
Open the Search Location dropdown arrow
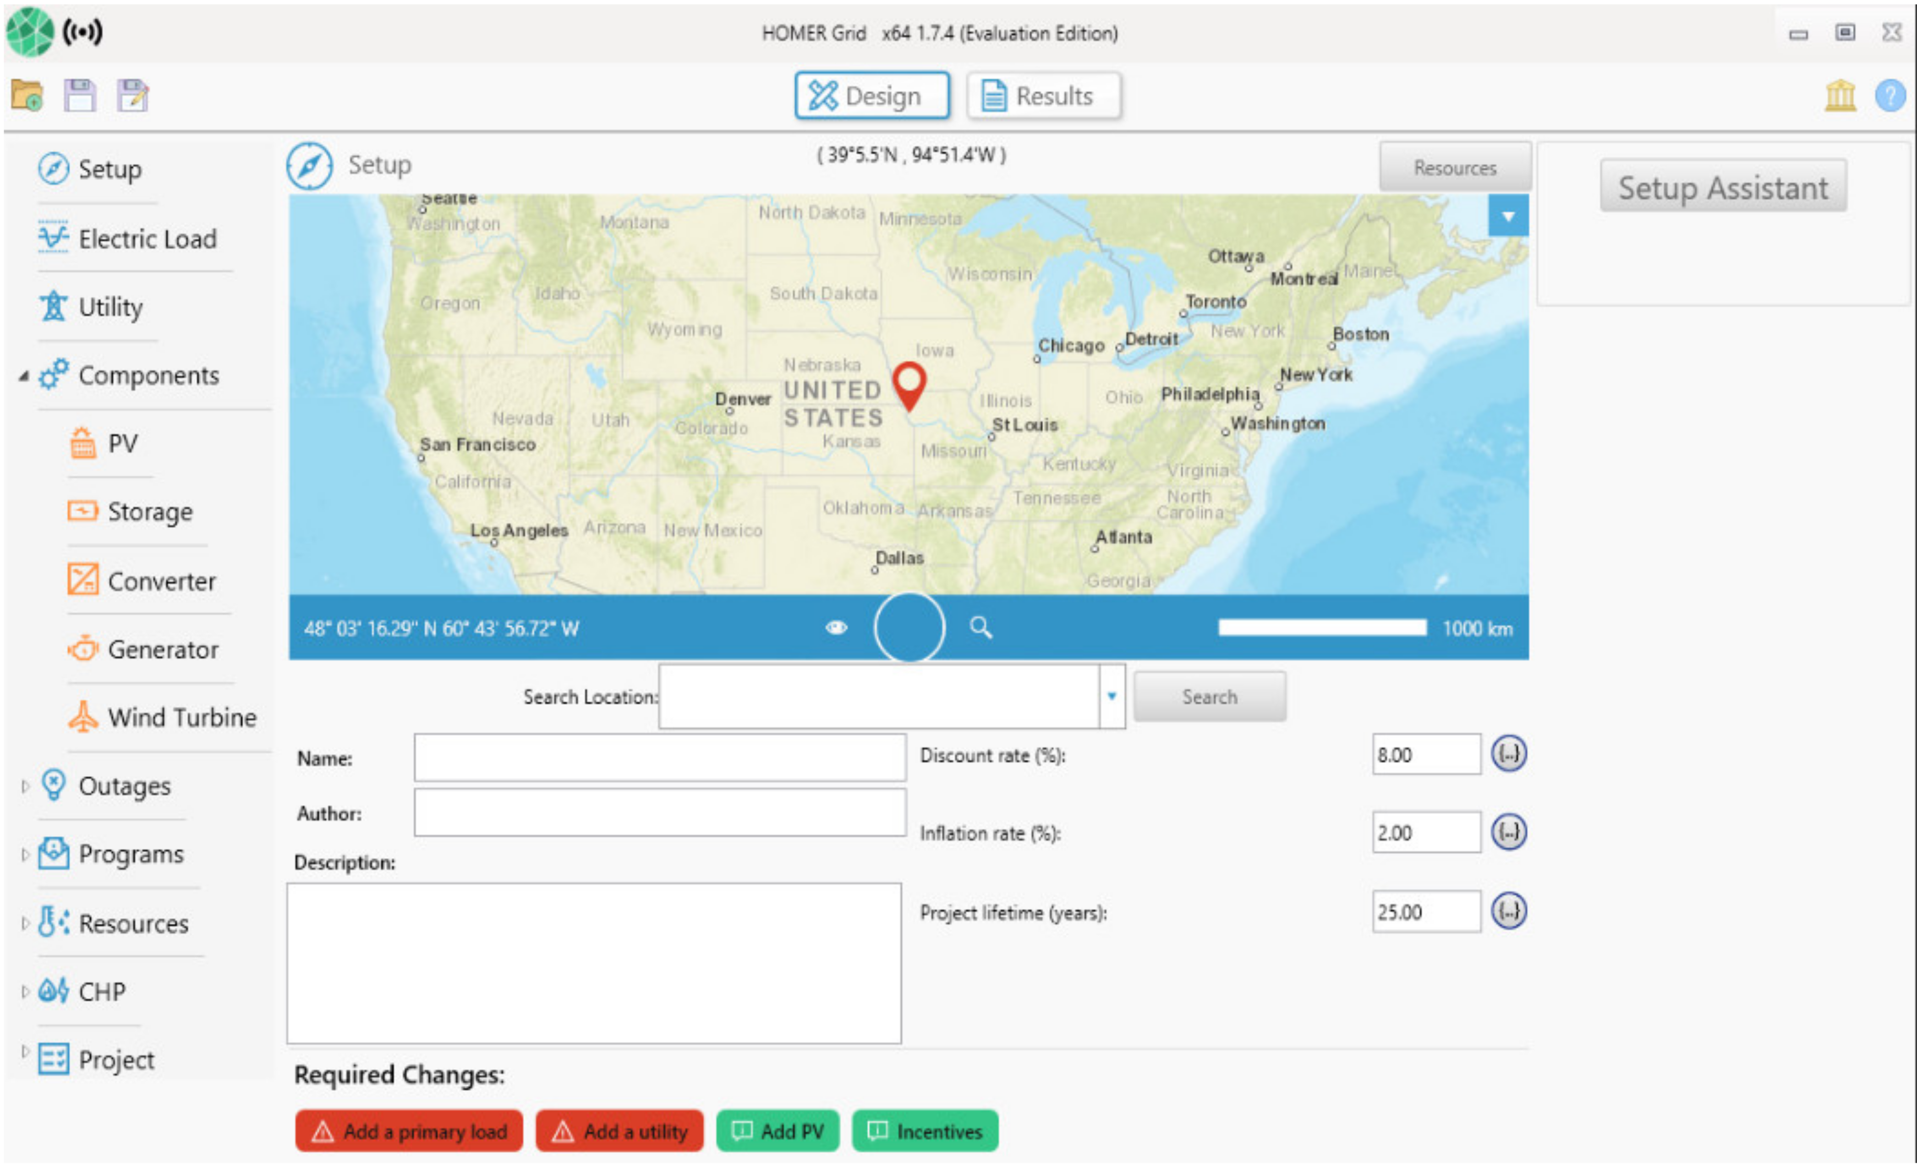(x=1112, y=695)
